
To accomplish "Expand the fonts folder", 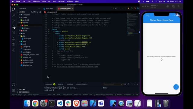I will (x=20, y=25).
